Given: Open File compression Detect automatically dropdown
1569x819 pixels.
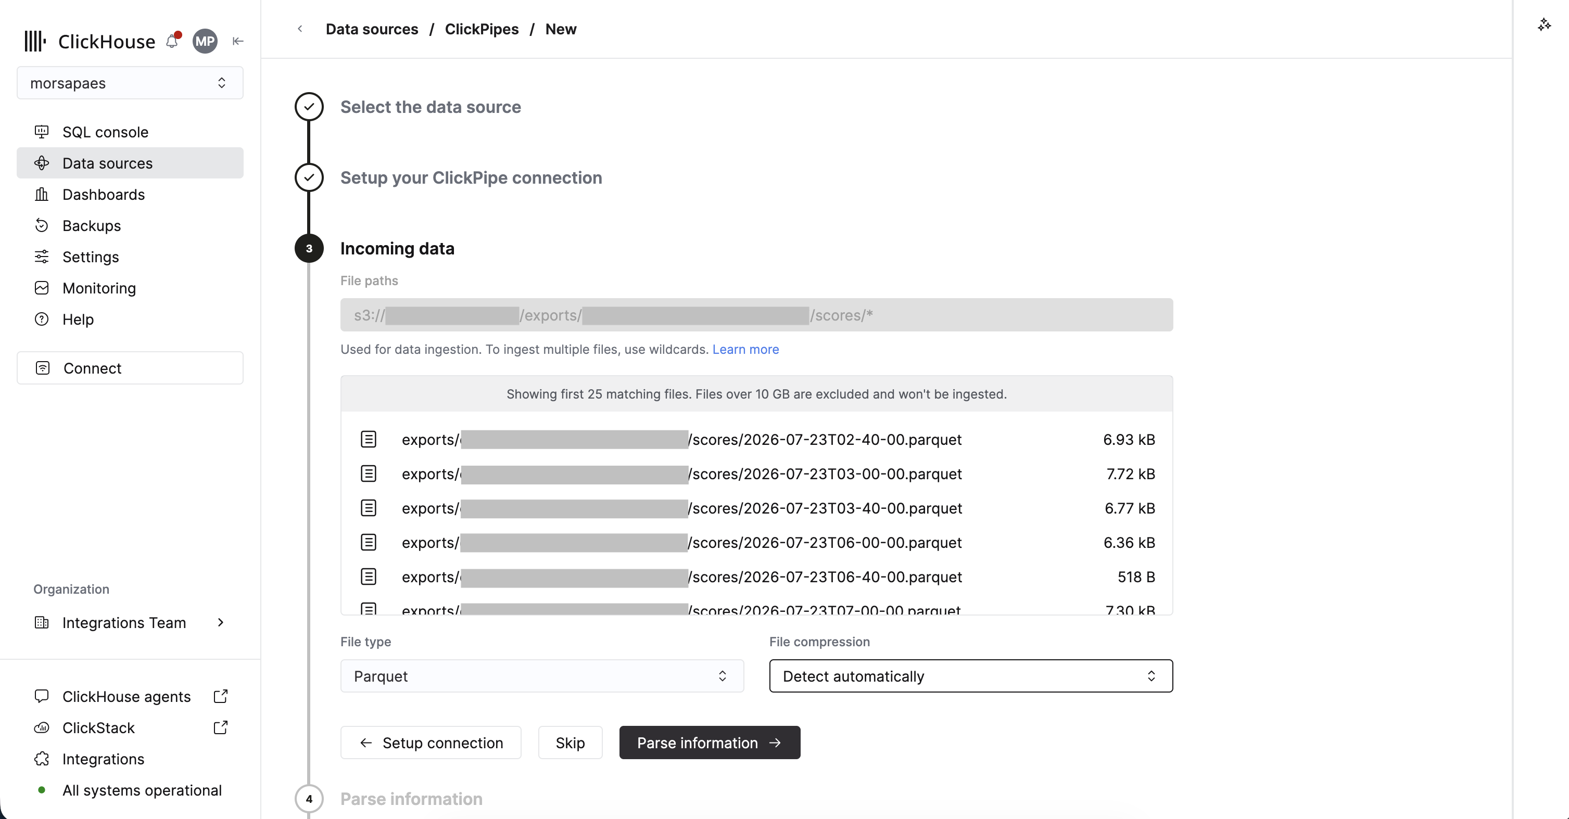Looking at the screenshot, I should (x=971, y=676).
